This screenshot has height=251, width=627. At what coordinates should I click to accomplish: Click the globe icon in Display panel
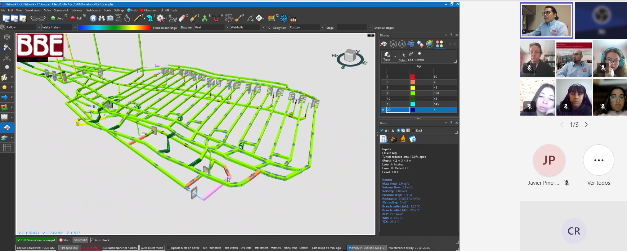430,44
